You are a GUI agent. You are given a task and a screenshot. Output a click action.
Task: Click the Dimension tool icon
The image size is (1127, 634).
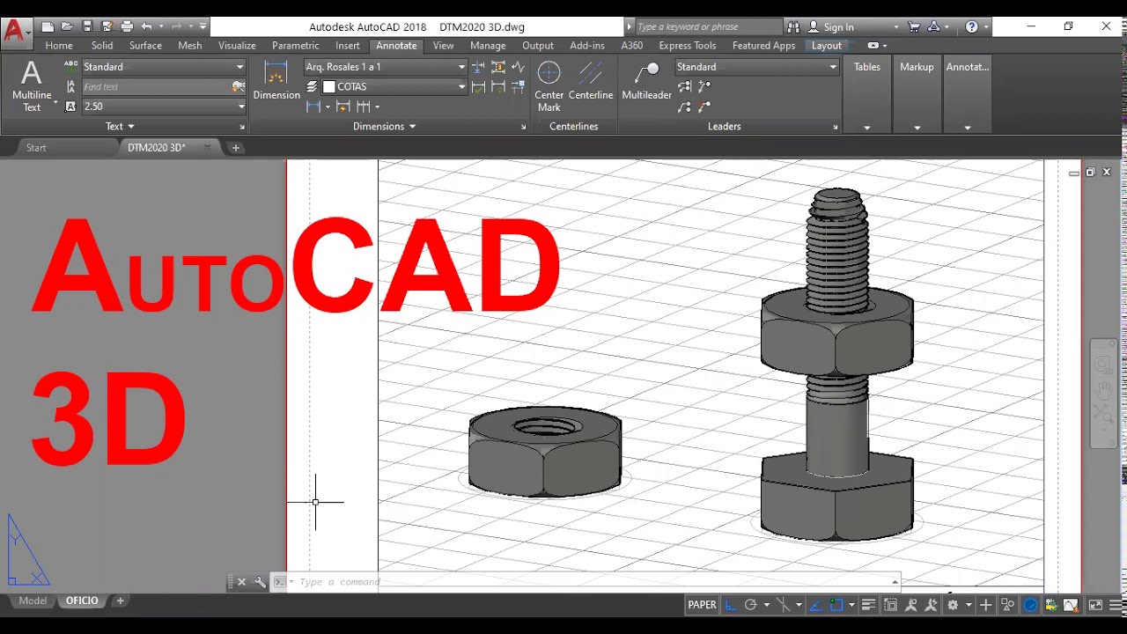click(x=276, y=80)
